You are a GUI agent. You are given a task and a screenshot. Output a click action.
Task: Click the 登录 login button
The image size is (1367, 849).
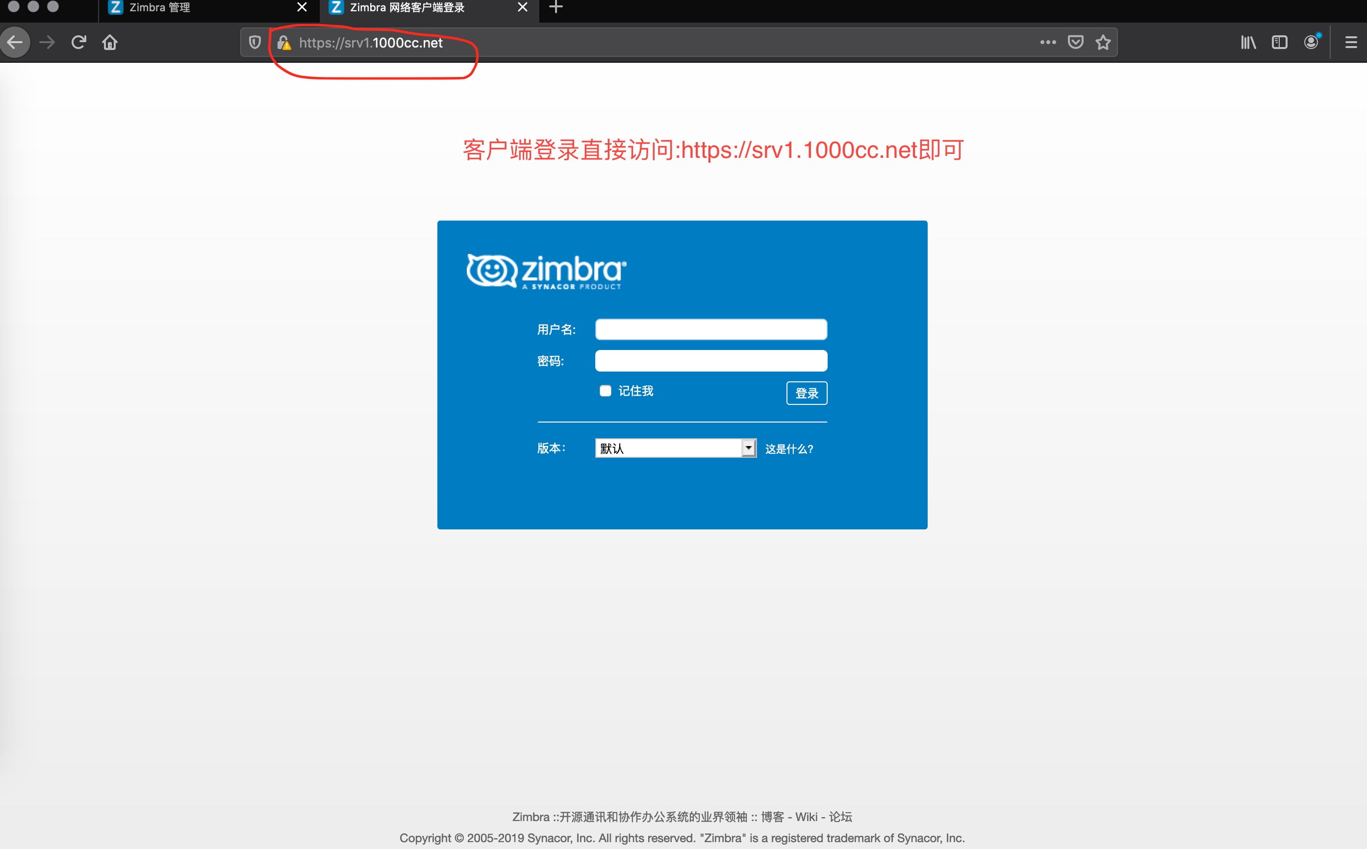point(807,393)
